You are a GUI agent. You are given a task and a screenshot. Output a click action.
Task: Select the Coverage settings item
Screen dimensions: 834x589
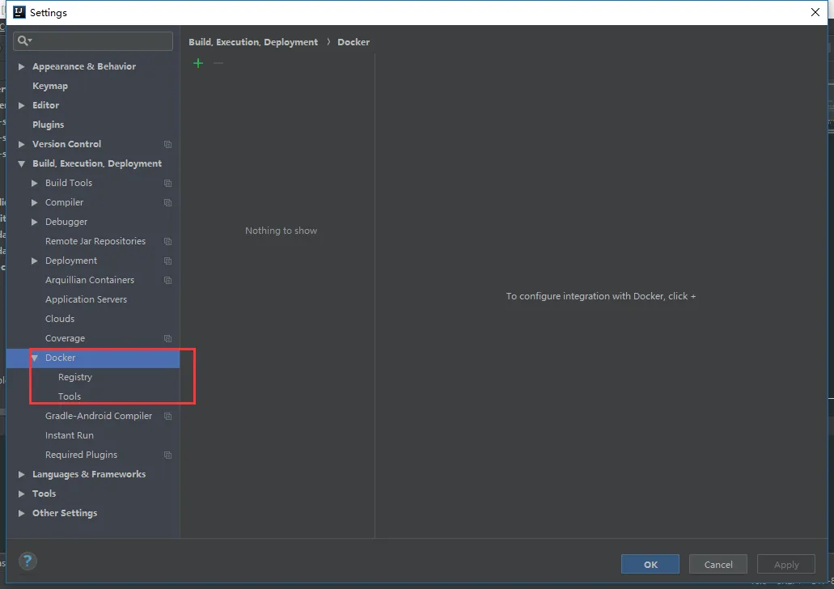pos(65,338)
